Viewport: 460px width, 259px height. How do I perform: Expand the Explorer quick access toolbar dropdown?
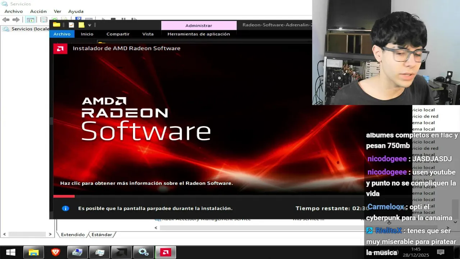(x=89, y=25)
